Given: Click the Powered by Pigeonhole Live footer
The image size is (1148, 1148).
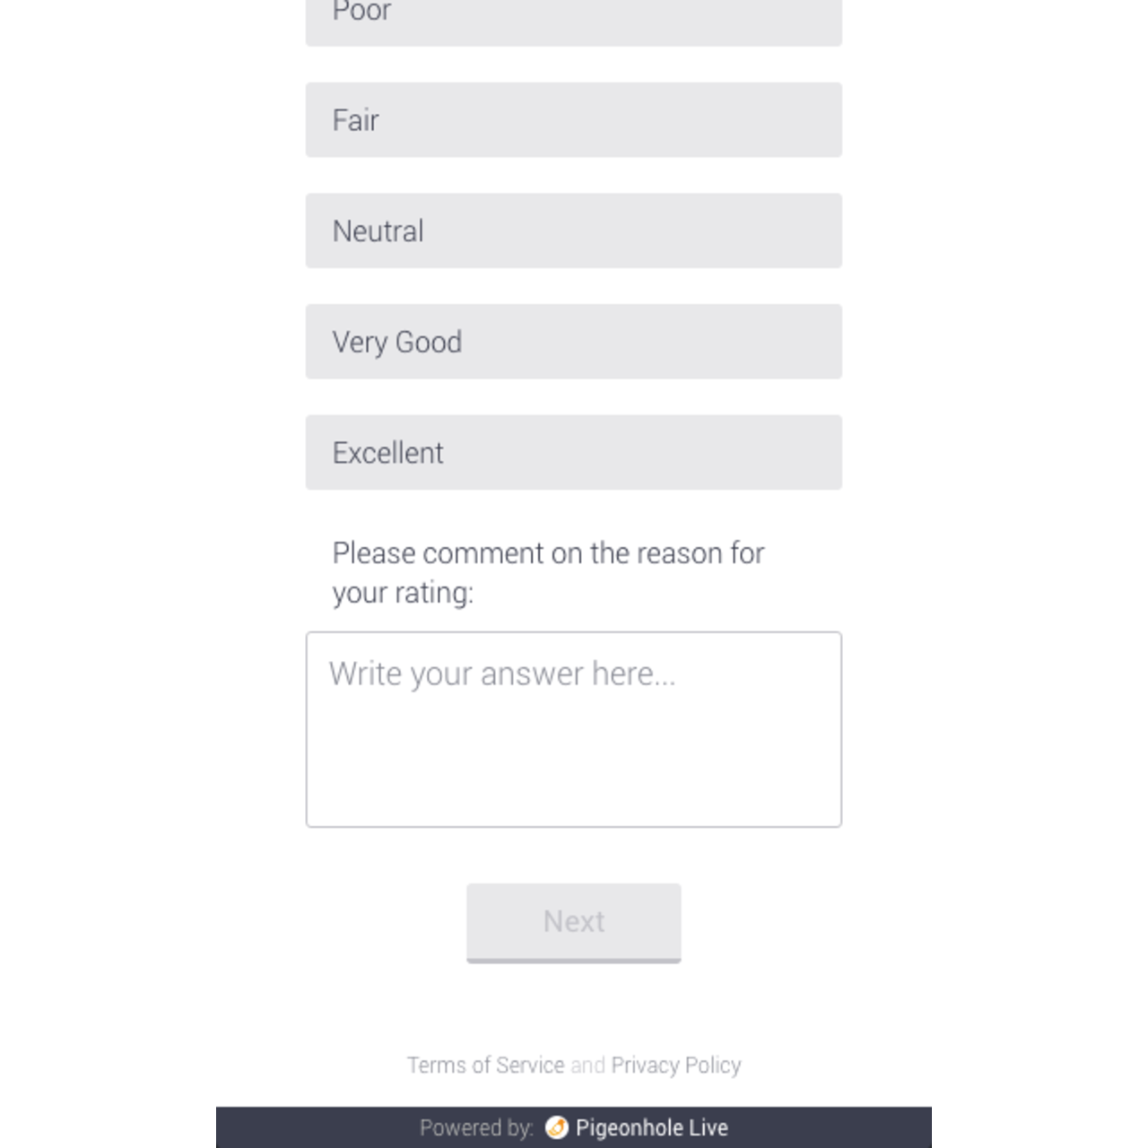Looking at the screenshot, I should tap(573, 1128).
